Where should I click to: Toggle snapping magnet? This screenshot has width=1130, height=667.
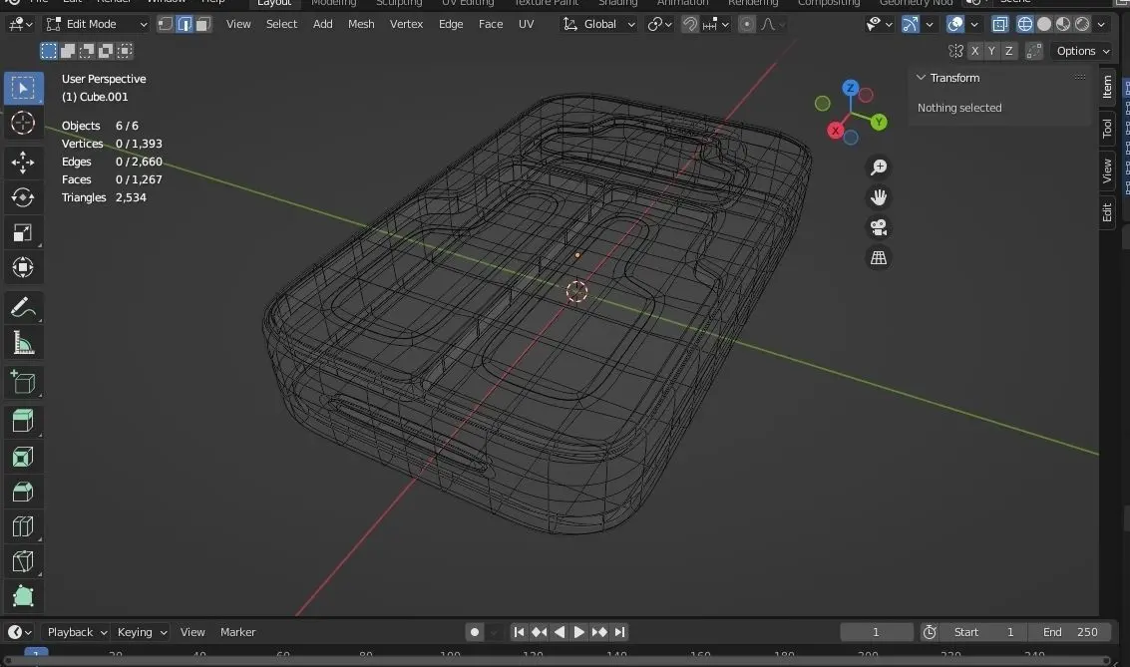690,25
